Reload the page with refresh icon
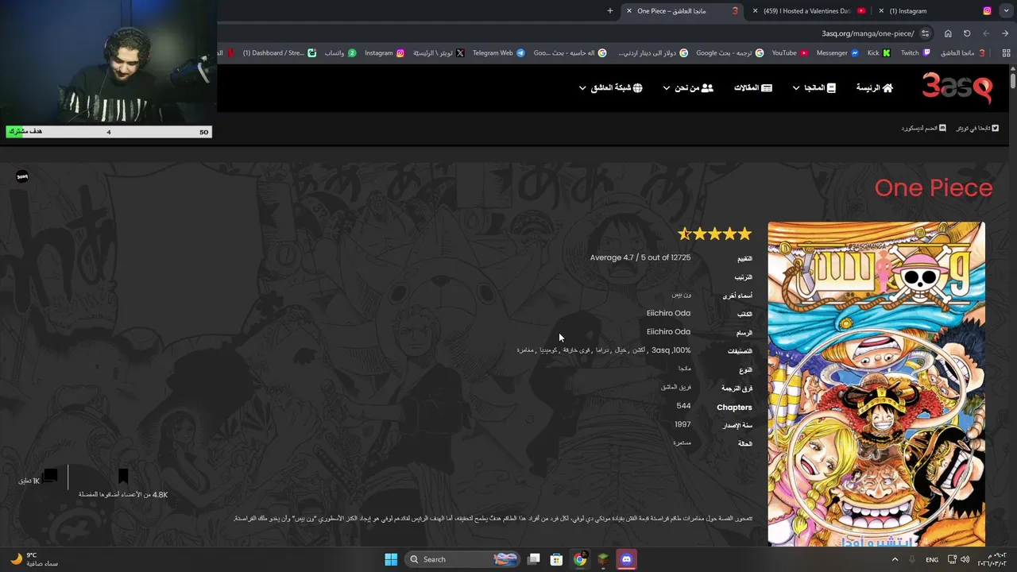This screenshot has height=572, width=1017. [967, 33]
